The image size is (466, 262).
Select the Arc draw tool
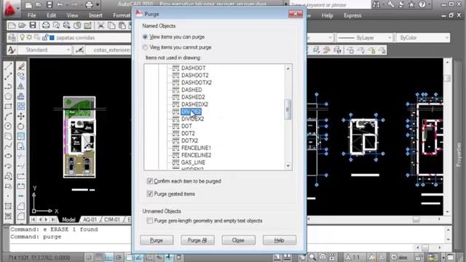pyautogui.click(x=8, y=116)
